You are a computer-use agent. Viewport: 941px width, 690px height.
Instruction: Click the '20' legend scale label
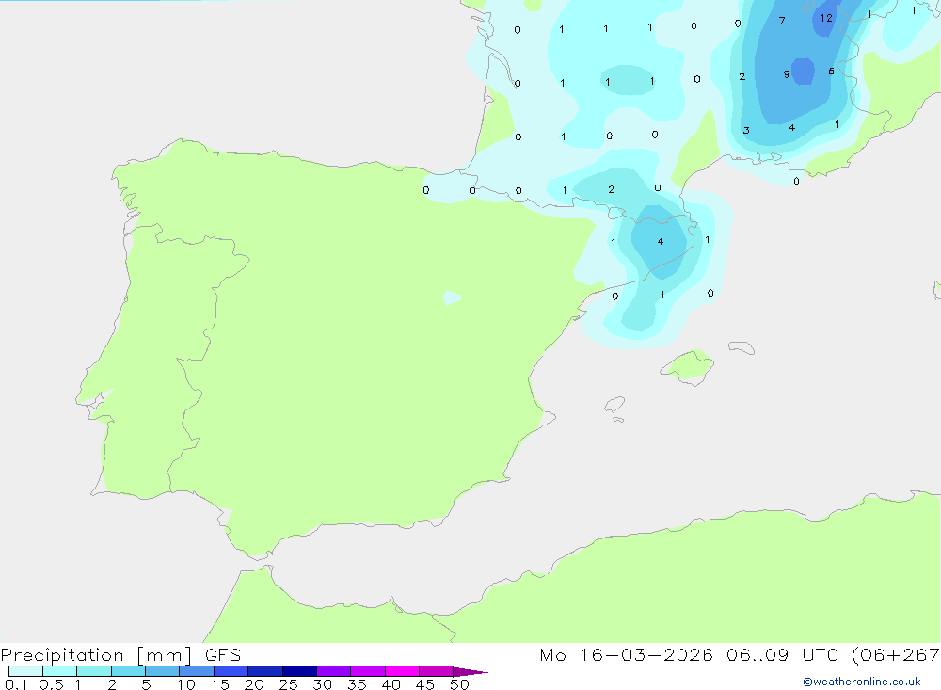click(x=254, y=684)
